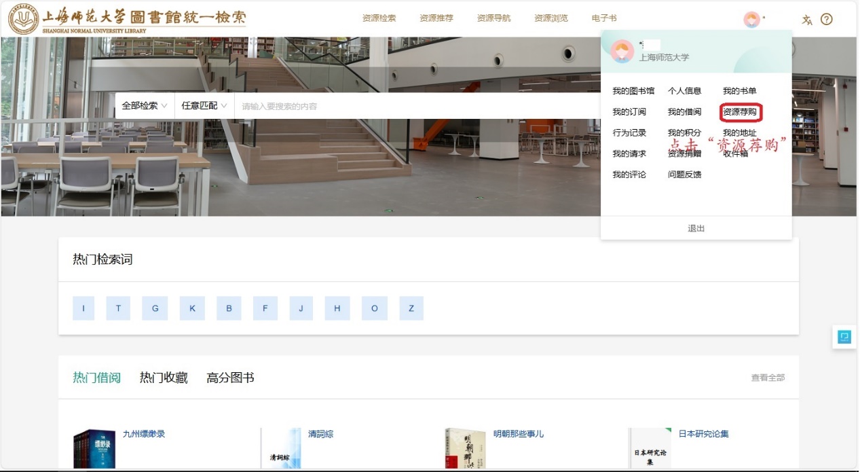
Task: Click the 日本研究论集 book cover
Action: coord(650,448)
